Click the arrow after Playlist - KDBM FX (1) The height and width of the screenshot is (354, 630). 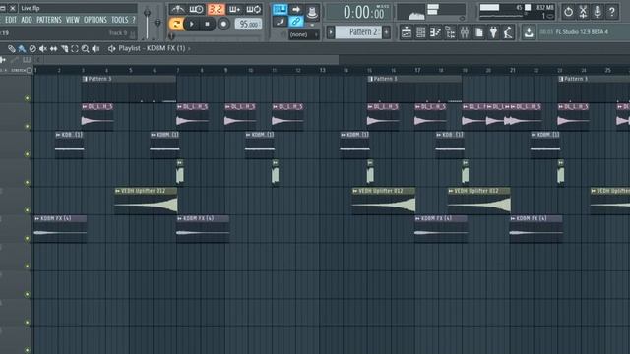(189, 48)
